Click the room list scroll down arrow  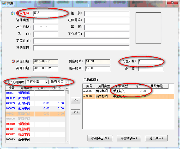(x=67, y=141)
